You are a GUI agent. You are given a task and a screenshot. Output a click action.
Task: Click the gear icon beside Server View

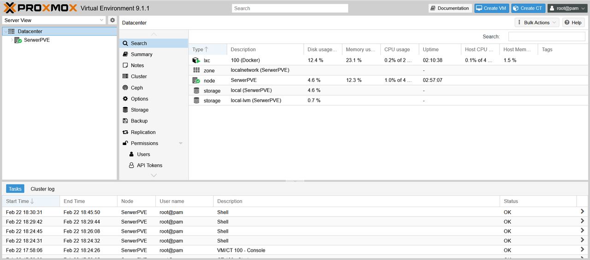(112, 20)
